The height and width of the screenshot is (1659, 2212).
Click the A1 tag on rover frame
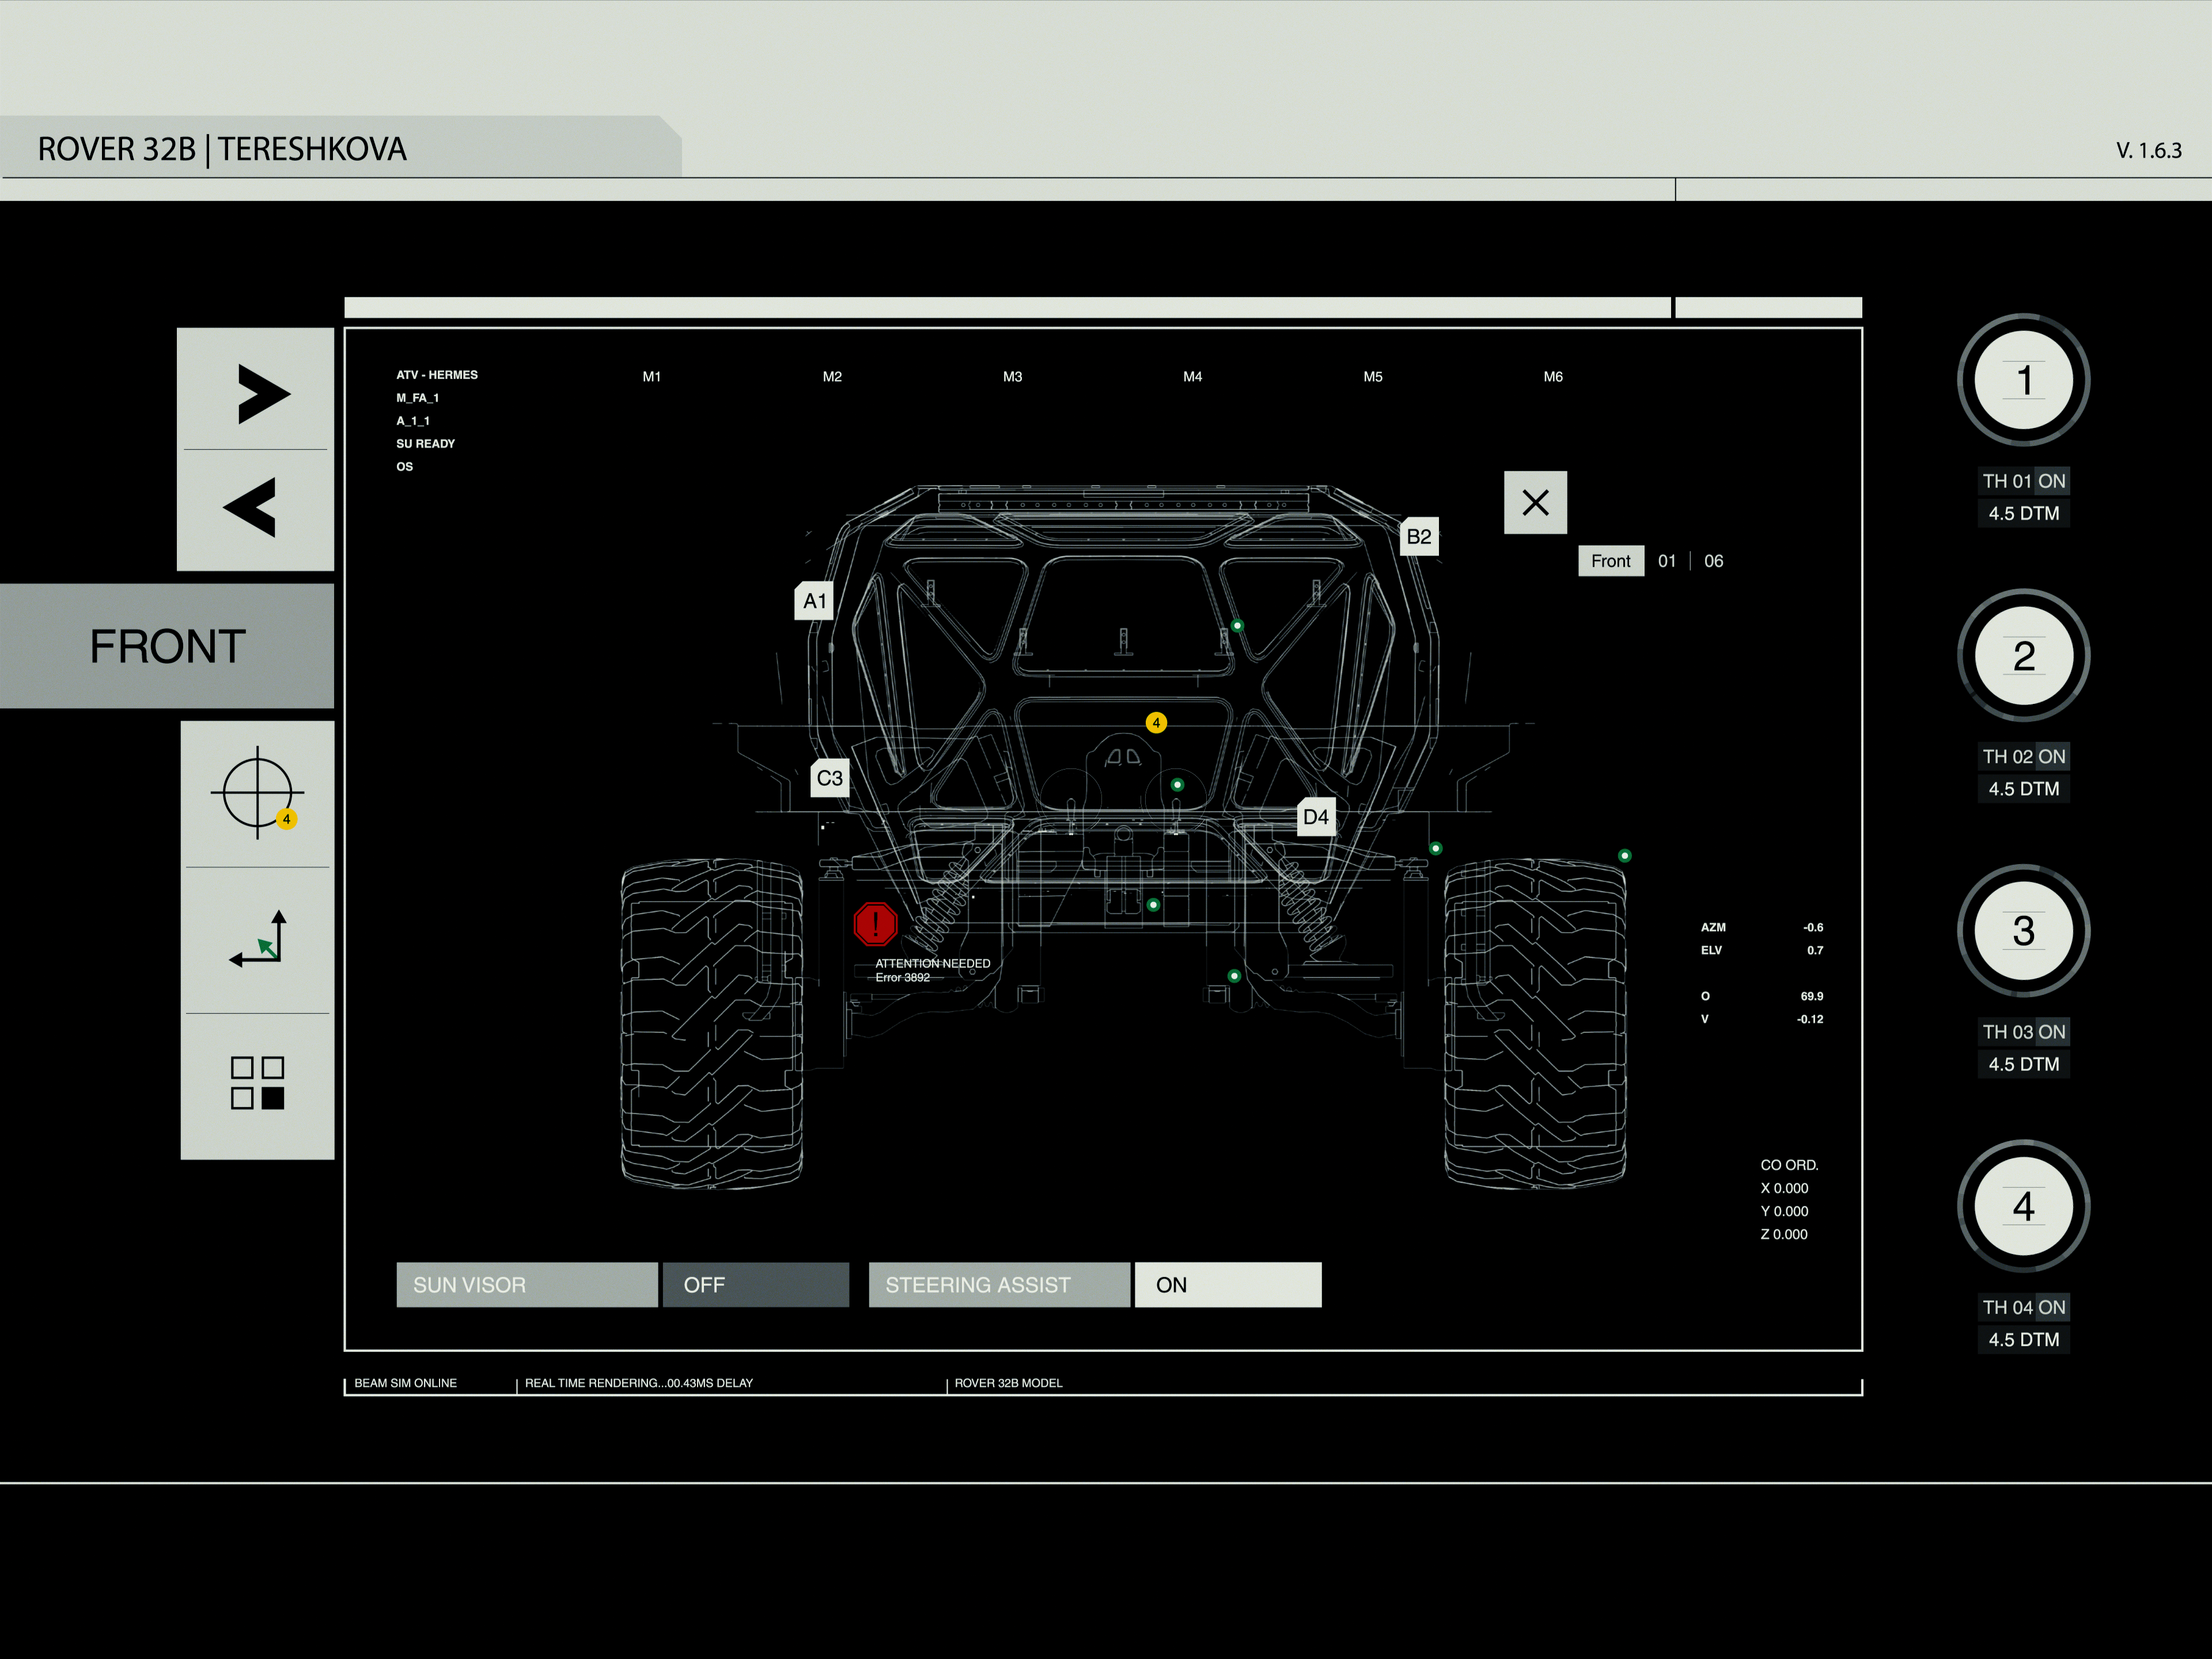tap(814, 601)
